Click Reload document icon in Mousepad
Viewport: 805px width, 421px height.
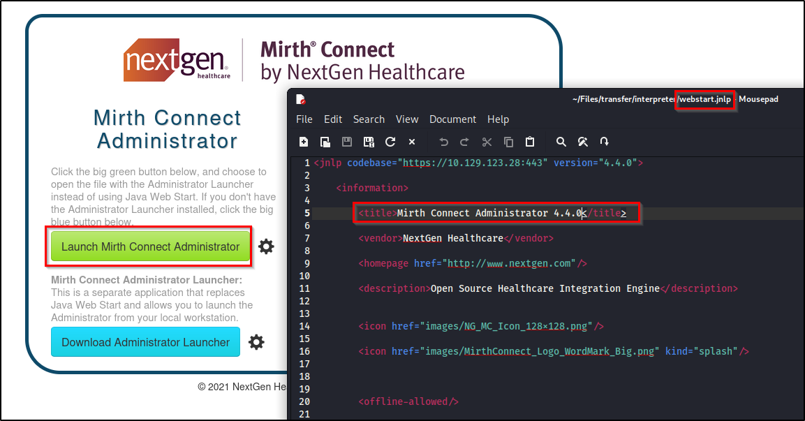click(390, 142)
